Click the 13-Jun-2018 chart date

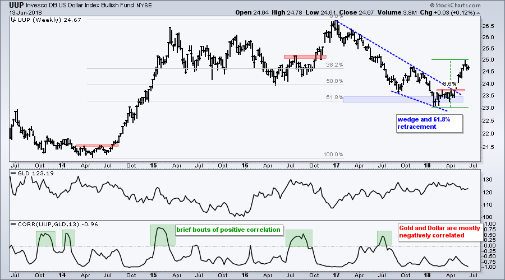tap(25, 13)
